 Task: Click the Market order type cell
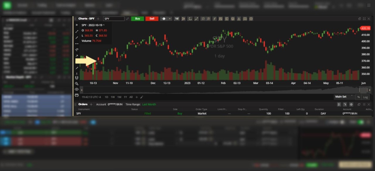pos(202,113)
